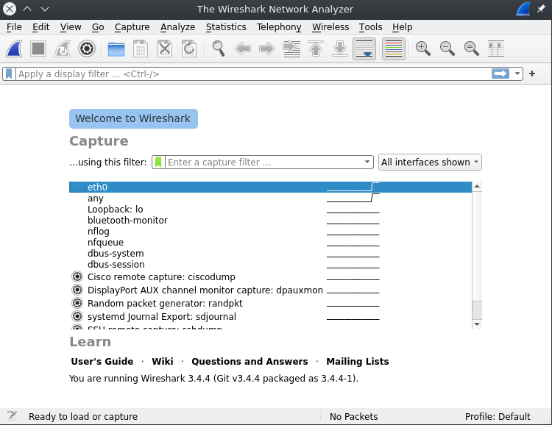
Task: Go back to the previous packet arrow
Action: pos(243,49)
